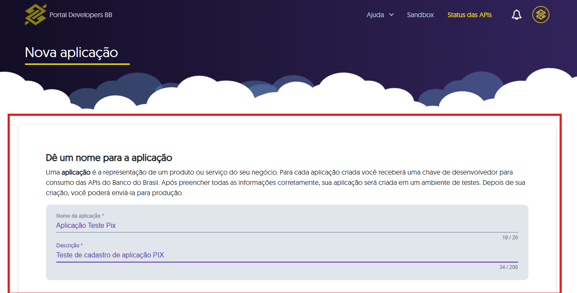Click the Nova aplicação page heading
The width and height of the screenshot is (577, 293).
[x=71, y=52]
